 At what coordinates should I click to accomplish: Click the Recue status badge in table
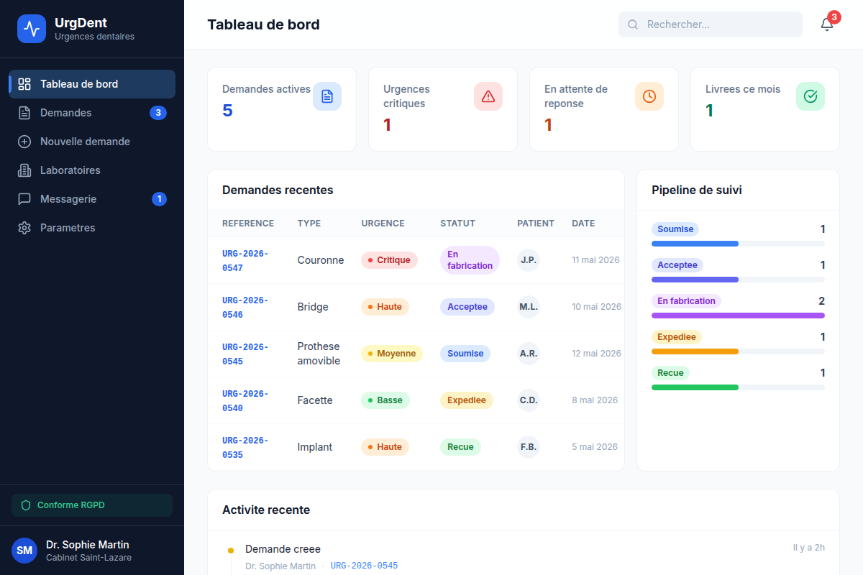pyautogui.click(x=460, y=447)
